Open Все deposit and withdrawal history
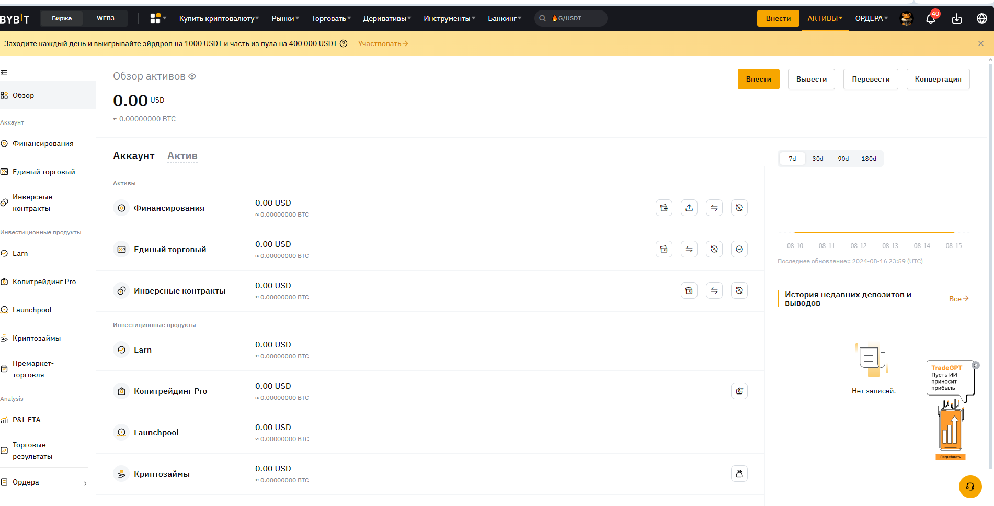 click(x=959, y=299)
